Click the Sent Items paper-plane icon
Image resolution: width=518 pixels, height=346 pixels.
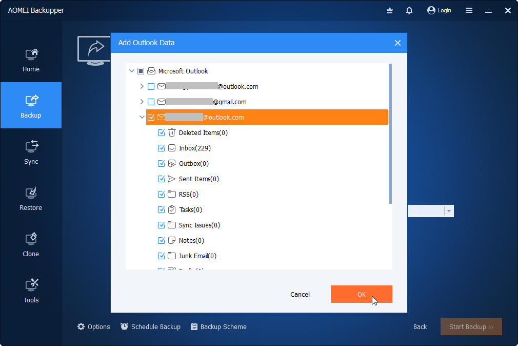(x=171, y=179)
